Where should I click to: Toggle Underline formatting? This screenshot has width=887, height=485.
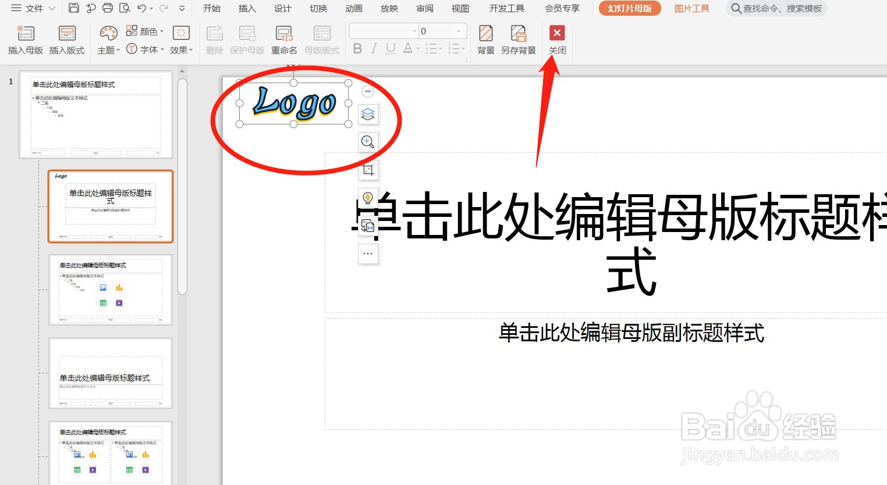point(391,48)
